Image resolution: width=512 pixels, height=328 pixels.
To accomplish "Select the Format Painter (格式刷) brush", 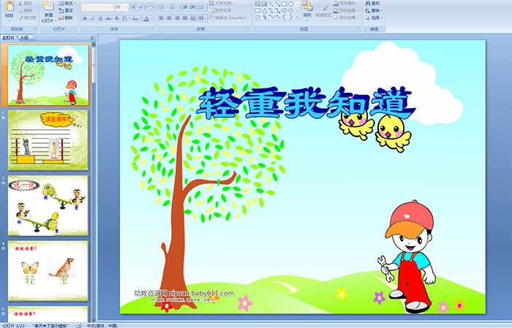I will pyautogui.click(x=20, y=18).
